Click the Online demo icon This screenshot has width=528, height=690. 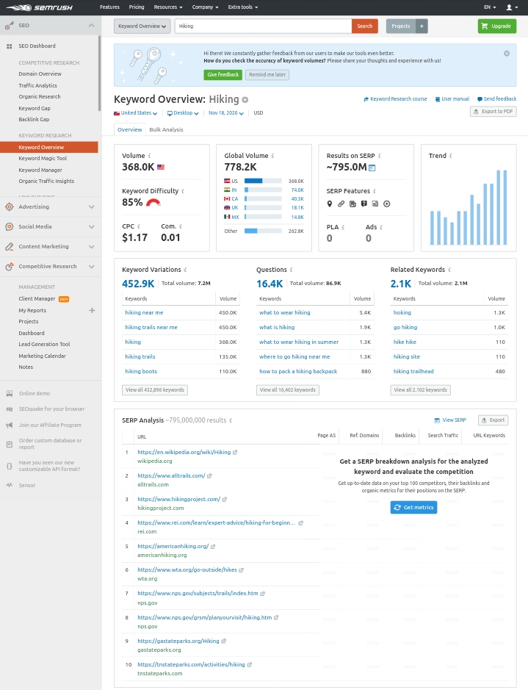point(10,393)
